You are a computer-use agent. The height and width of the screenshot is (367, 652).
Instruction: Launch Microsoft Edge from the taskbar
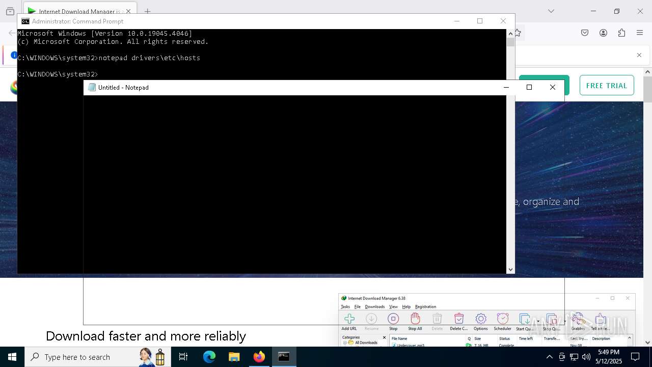coord(209,357)
